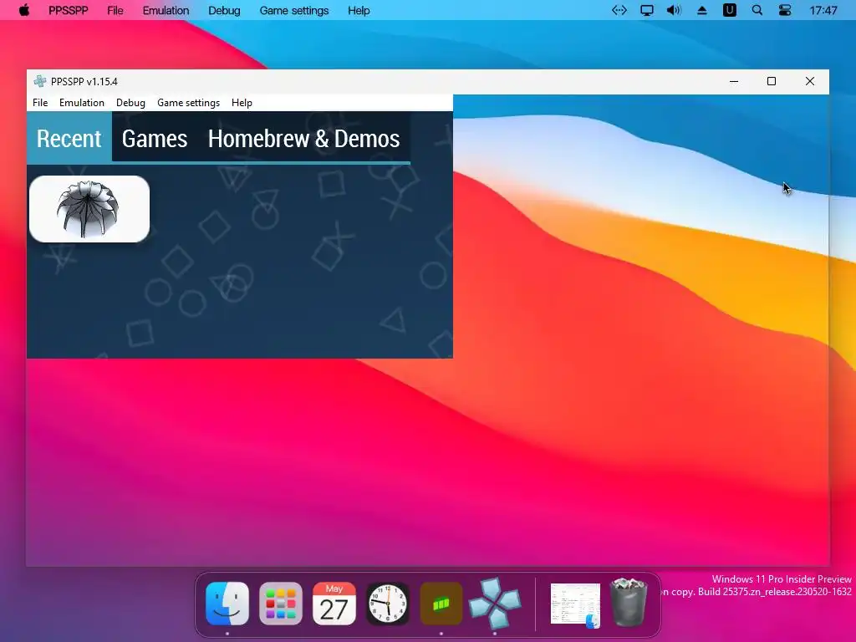Open the PPSSPP menu in top bar
Viewport: 856px width, 642px height.
coord(69,10)
